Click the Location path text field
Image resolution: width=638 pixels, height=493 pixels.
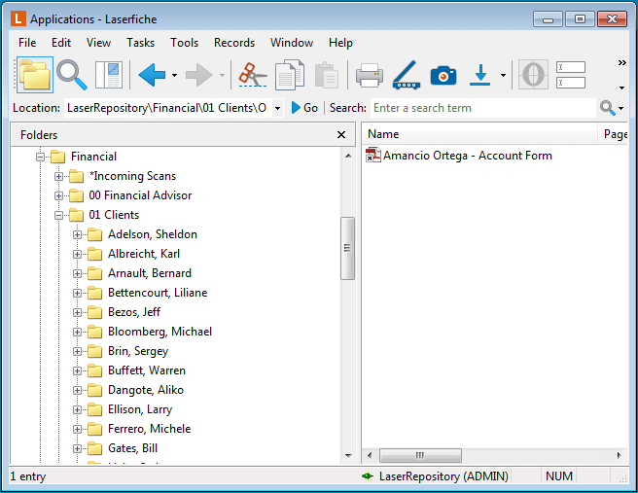[x=168, y=108]
